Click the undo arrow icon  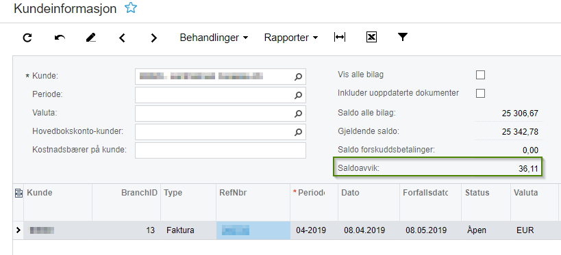60,37
